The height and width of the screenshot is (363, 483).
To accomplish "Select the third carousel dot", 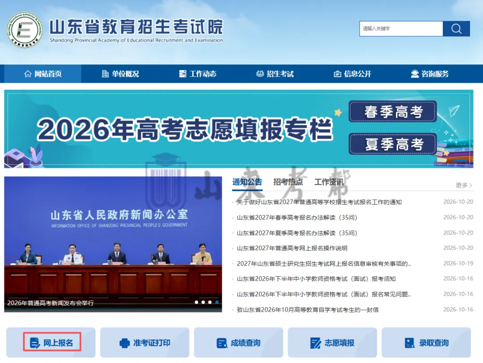I will [x=210, y=302].
